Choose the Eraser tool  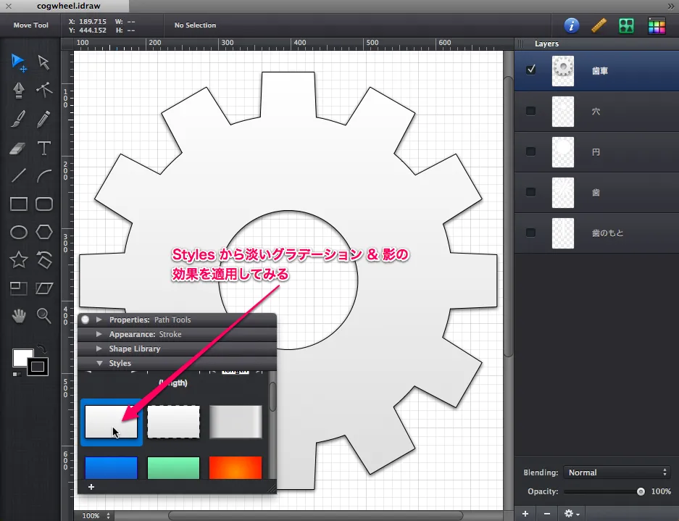coord(19,148)
